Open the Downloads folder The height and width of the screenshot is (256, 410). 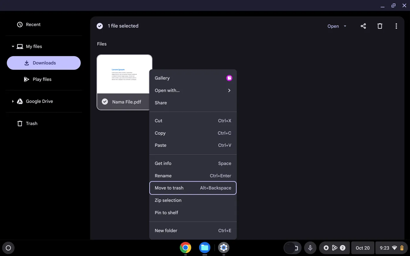point(44,63)
